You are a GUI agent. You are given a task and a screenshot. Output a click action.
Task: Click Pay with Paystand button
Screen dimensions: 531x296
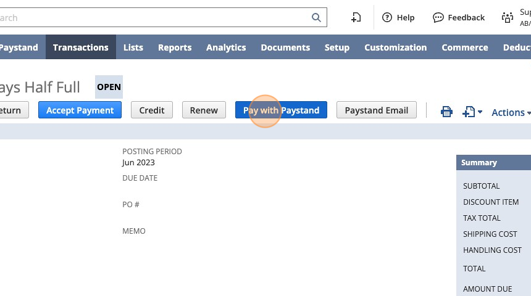tap(281, 110)
